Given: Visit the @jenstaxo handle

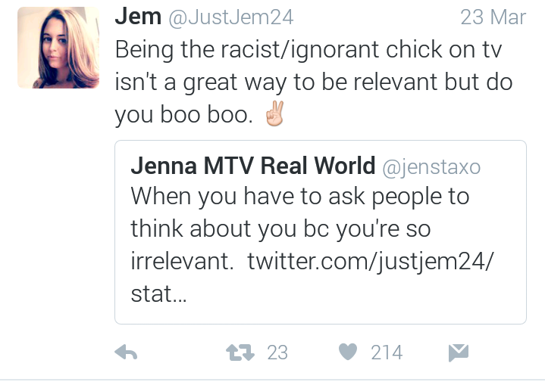Looking at the screenshot, I should [431, 167].
